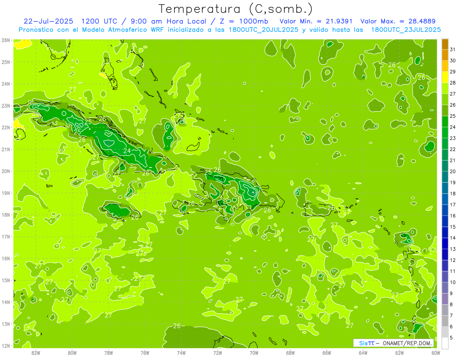
Task: Pick the legend swatch between 24 and 25
Action: pos(445,122)
